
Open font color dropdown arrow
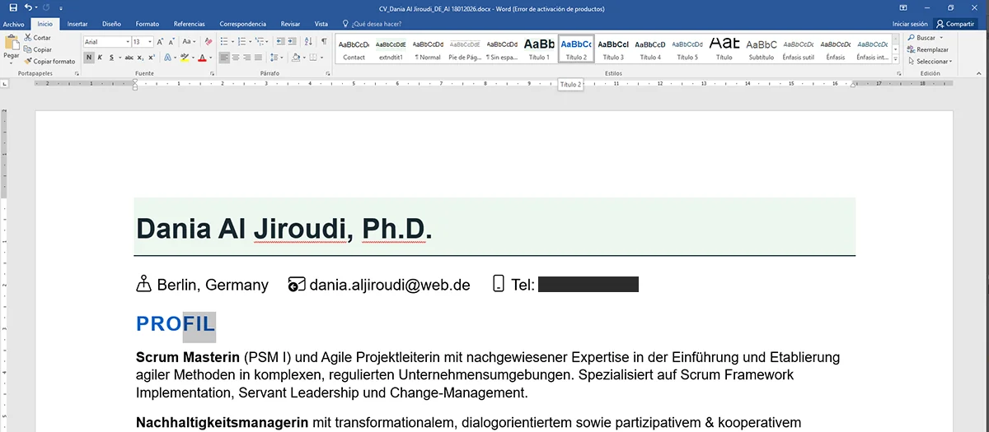209,58
